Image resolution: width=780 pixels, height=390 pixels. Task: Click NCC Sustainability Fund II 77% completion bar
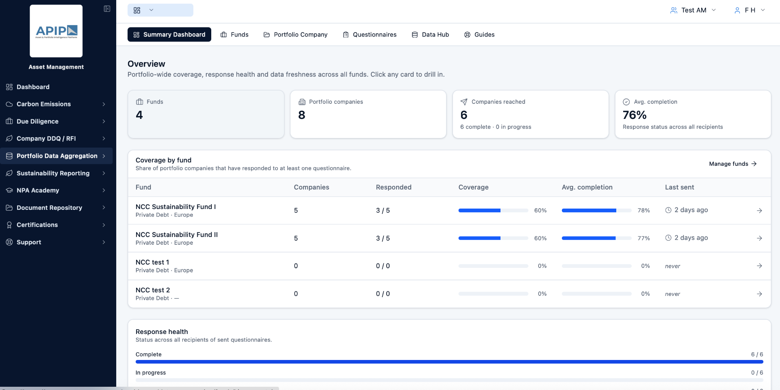click(x=596, y=238)
